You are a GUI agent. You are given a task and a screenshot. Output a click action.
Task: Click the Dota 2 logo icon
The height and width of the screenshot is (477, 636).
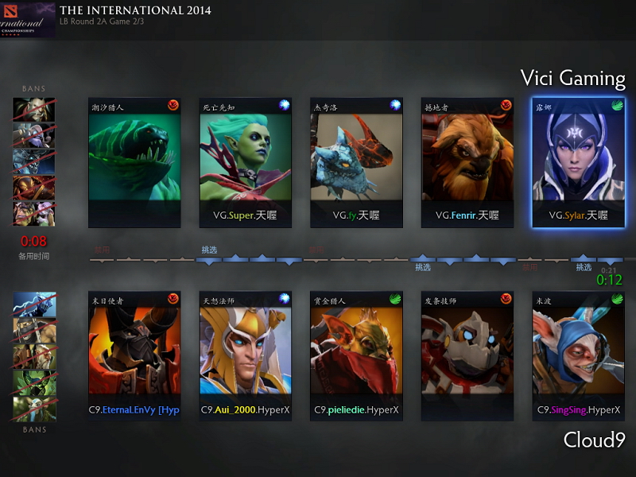click(10, 10)
